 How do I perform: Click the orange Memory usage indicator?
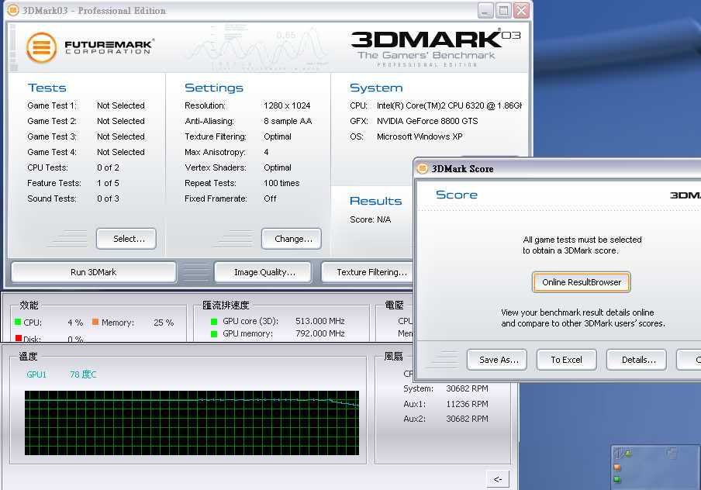click(x=95, y=322)
